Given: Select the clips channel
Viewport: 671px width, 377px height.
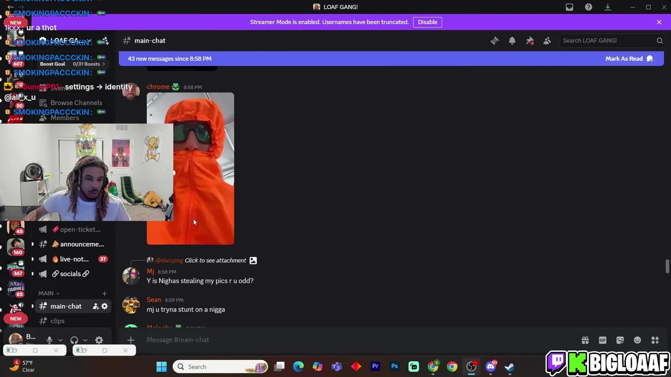Looking at the screenshot, I should [58, 321].
